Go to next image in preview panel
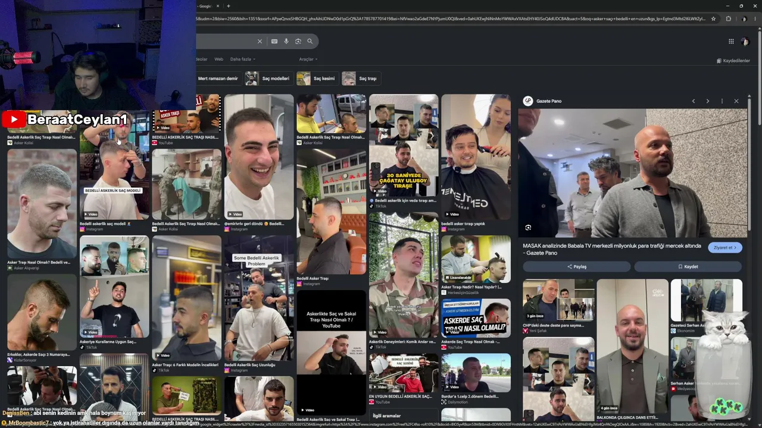The image size is (762, 428). pos(707,101)
